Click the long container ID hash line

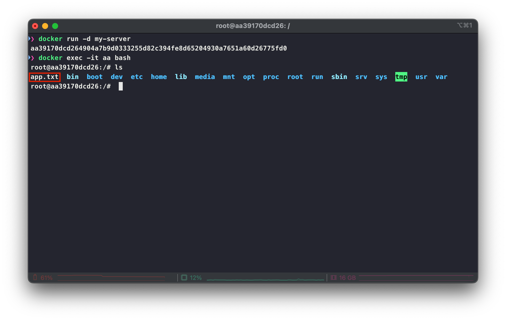[x=159, y=48]
